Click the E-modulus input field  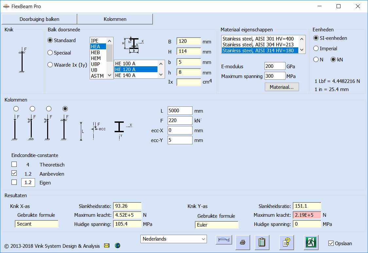coord(275,66)
